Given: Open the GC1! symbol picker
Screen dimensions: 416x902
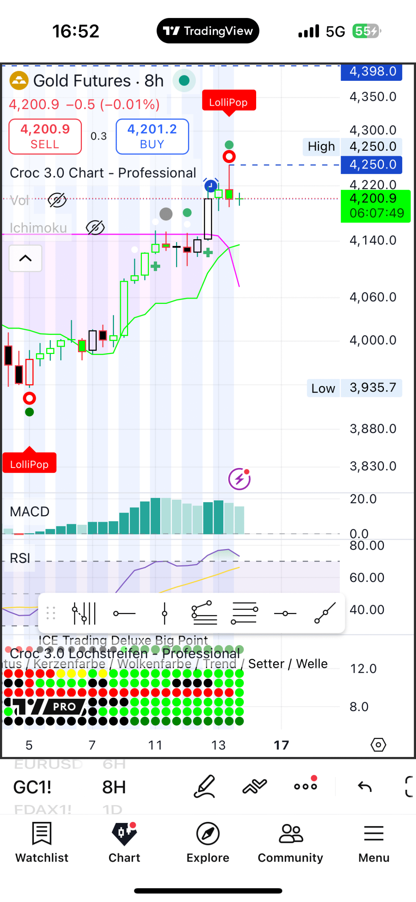Looking at the screenshot, I should pos(32,787).
